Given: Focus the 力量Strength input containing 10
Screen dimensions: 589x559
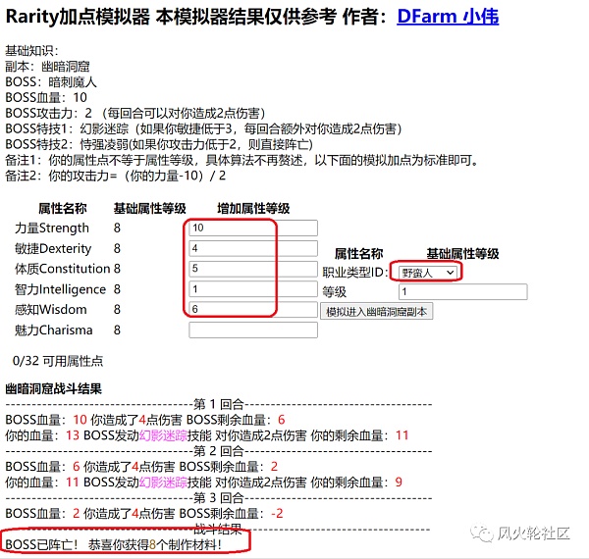Looking at the screenshot, I should [x=252, y=228].
